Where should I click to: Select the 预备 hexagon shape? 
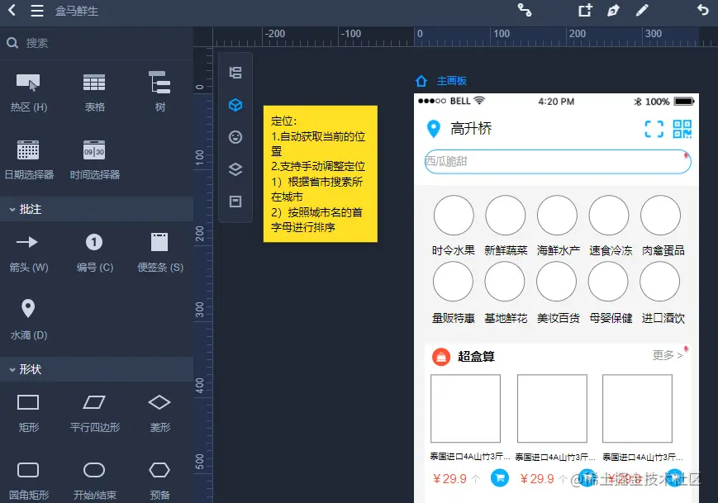159,480
